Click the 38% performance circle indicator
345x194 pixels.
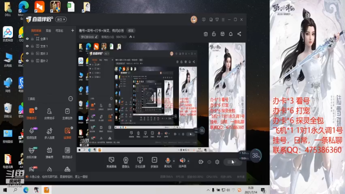(x=256, y=156)
